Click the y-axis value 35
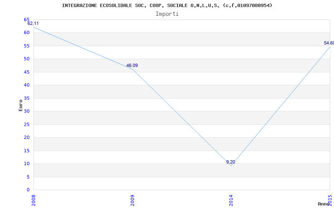The image size is (334, 208). pos(27,98)
